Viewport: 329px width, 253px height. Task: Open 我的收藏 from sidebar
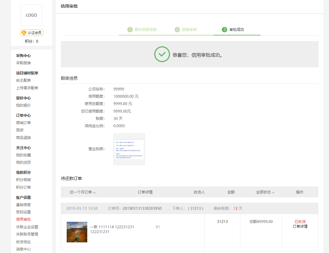(x=24, y=155)
